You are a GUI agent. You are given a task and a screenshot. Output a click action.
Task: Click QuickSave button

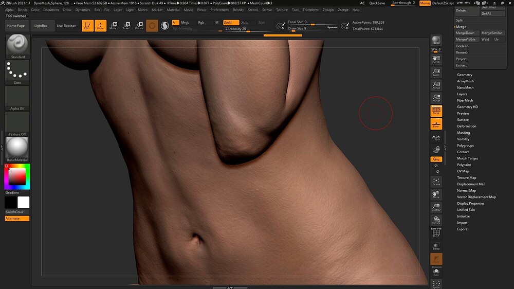click(x=377, y=3)
